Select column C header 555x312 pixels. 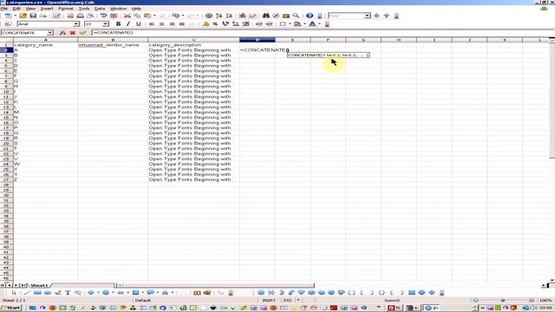click(193, 40)
